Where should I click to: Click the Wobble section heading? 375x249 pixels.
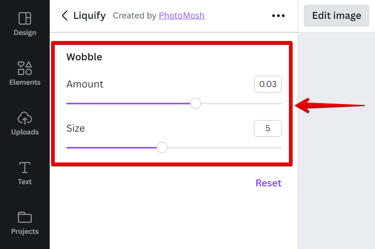(x=84, y=57)
